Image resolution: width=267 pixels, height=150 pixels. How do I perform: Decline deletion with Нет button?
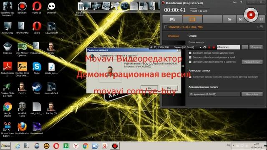[x=169, y=88]
